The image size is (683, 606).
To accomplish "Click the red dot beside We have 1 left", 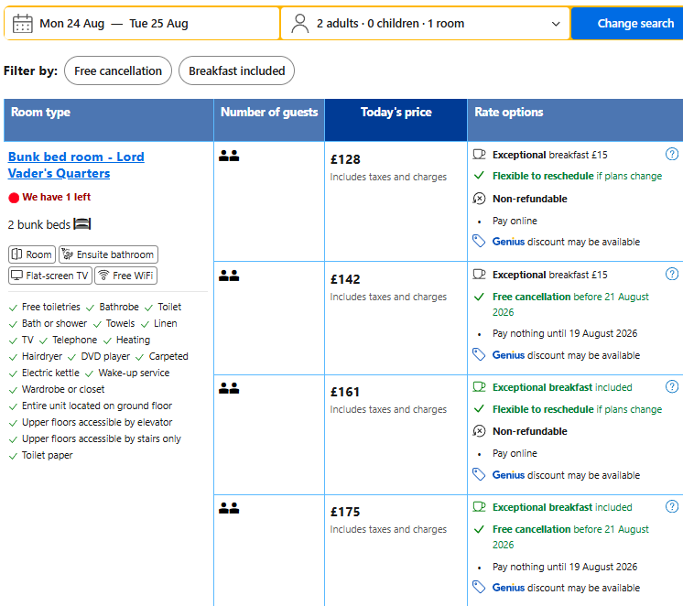I will coord(14,198).
